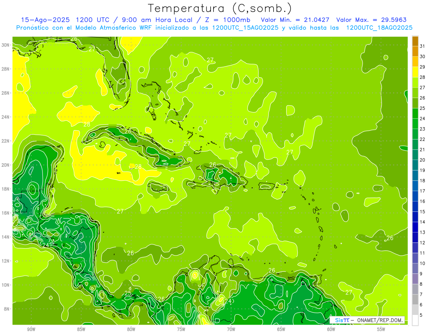Click the 8N latitude axis label
432x334 pixels.
7,309
